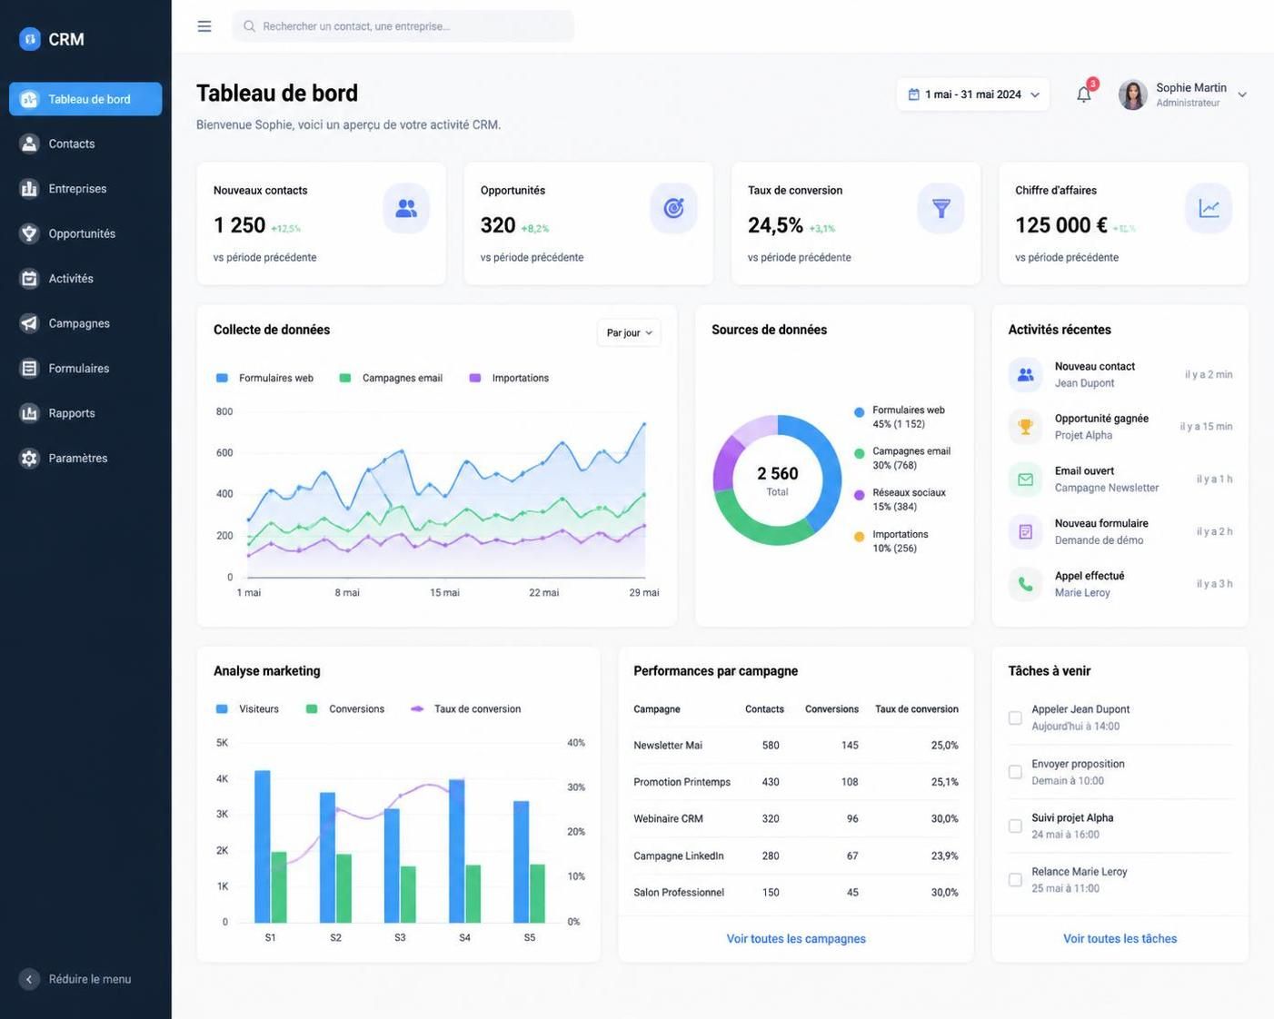Viewport: 1274px width, 1019px height.
Task: Click the calendar icon in date range
Action: [913, 94]
